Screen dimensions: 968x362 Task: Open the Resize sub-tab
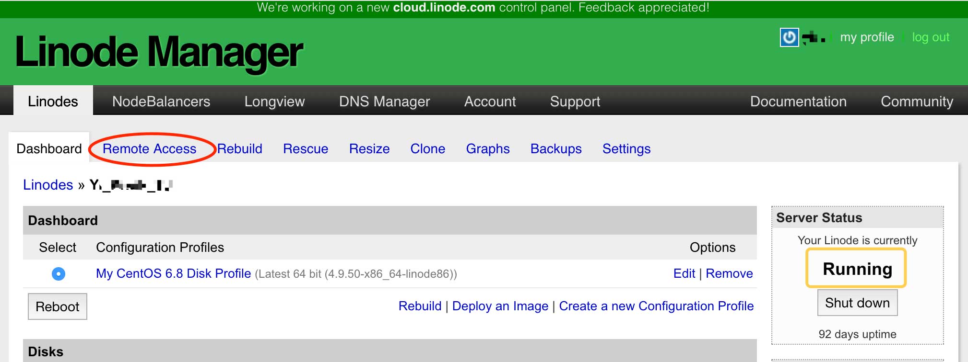[369, 149]
